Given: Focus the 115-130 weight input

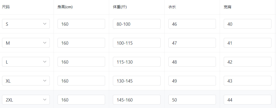Looking at the screenshot, I should coord(136,62).
